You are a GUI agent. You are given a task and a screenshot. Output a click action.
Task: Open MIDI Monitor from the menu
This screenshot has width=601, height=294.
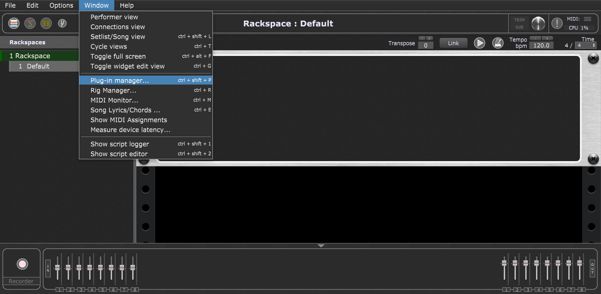tap(146, 100)
